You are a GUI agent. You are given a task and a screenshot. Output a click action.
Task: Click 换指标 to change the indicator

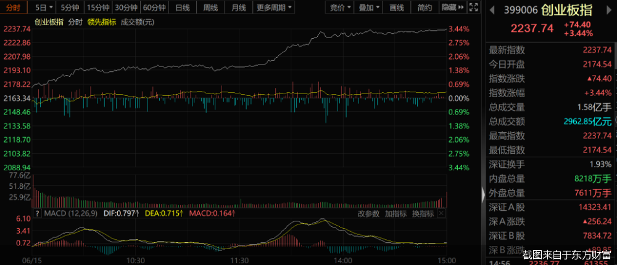pyautogui.click(x=423, y=214)
